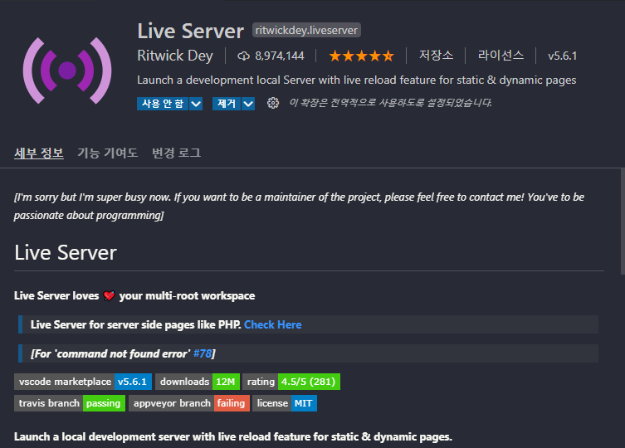Screen dimensions: 625x448
Task: Click the download cloud icon beside 8,974,144
Action: tap(243, 56)
